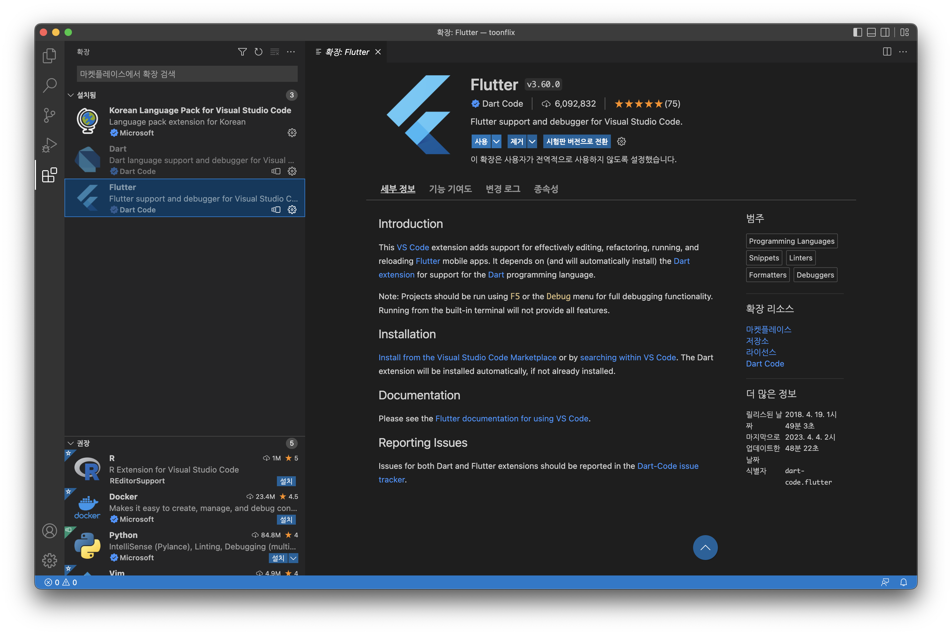
Task: Select the 세부 정보 tab
Action: pos(398,189)
